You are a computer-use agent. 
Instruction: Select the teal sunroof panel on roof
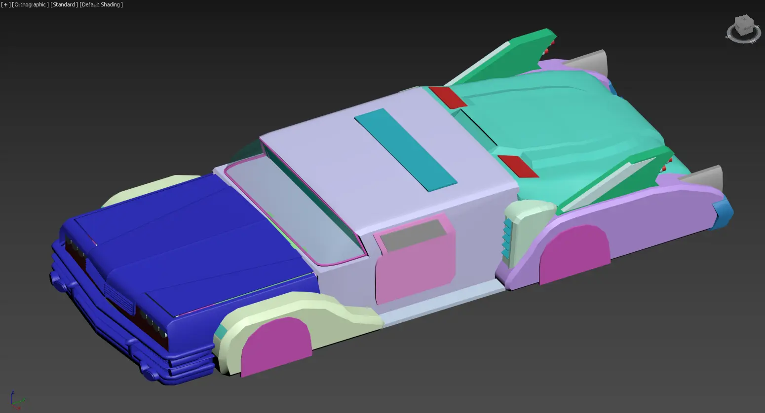pos(405,149)
